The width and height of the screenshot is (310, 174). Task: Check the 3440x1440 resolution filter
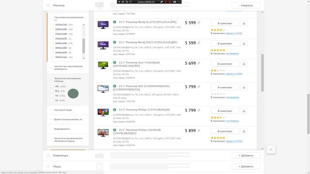pos(52,43)
